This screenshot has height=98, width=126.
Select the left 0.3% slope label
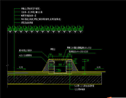pos(21,67)
